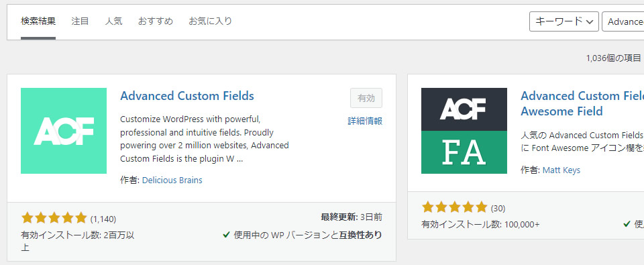This screenshot has width=644, height=265.
Task: Select the おすすめ tab
Action: [x=155, y=21]
